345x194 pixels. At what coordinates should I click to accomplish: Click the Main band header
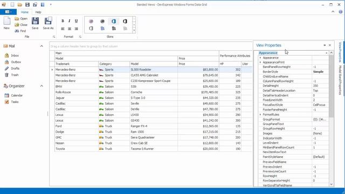tap(136, 53)
